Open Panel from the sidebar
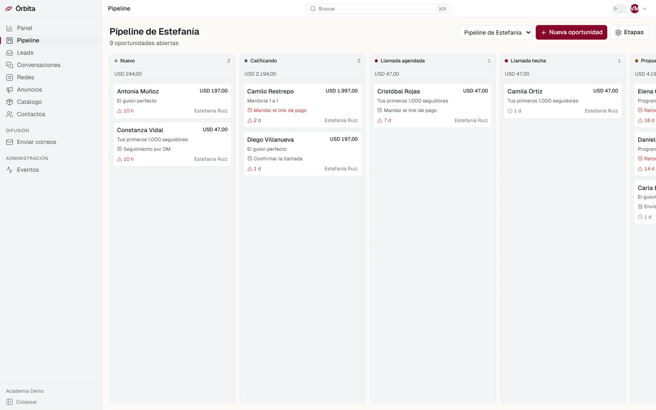Viewport: 656px width, 410px height. point(51,28)
